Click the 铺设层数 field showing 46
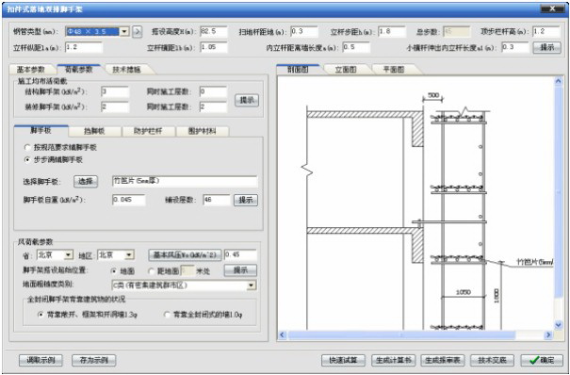570x375 pixels. pyautogui.click(x=217, y=200)
